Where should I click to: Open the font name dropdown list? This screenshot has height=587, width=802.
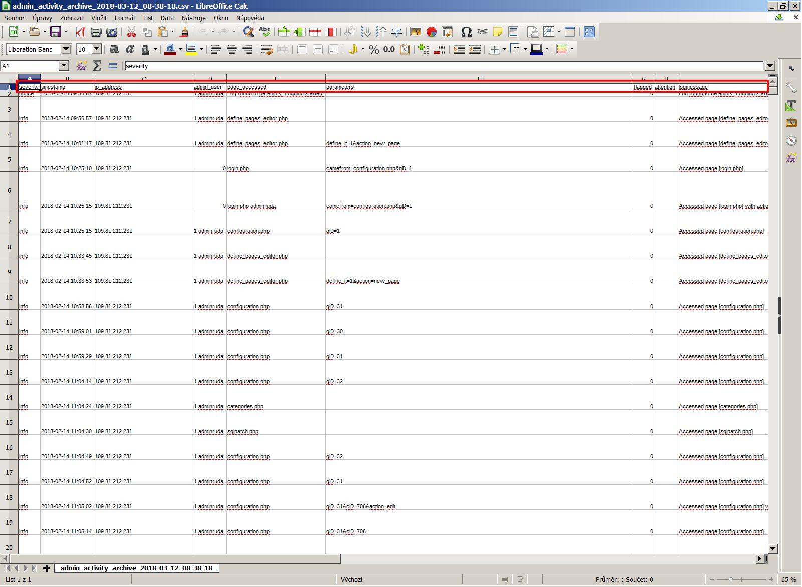tap(66, 49)
